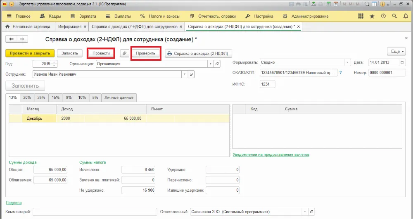Adjust the Год year spinner

coord(54,64)
